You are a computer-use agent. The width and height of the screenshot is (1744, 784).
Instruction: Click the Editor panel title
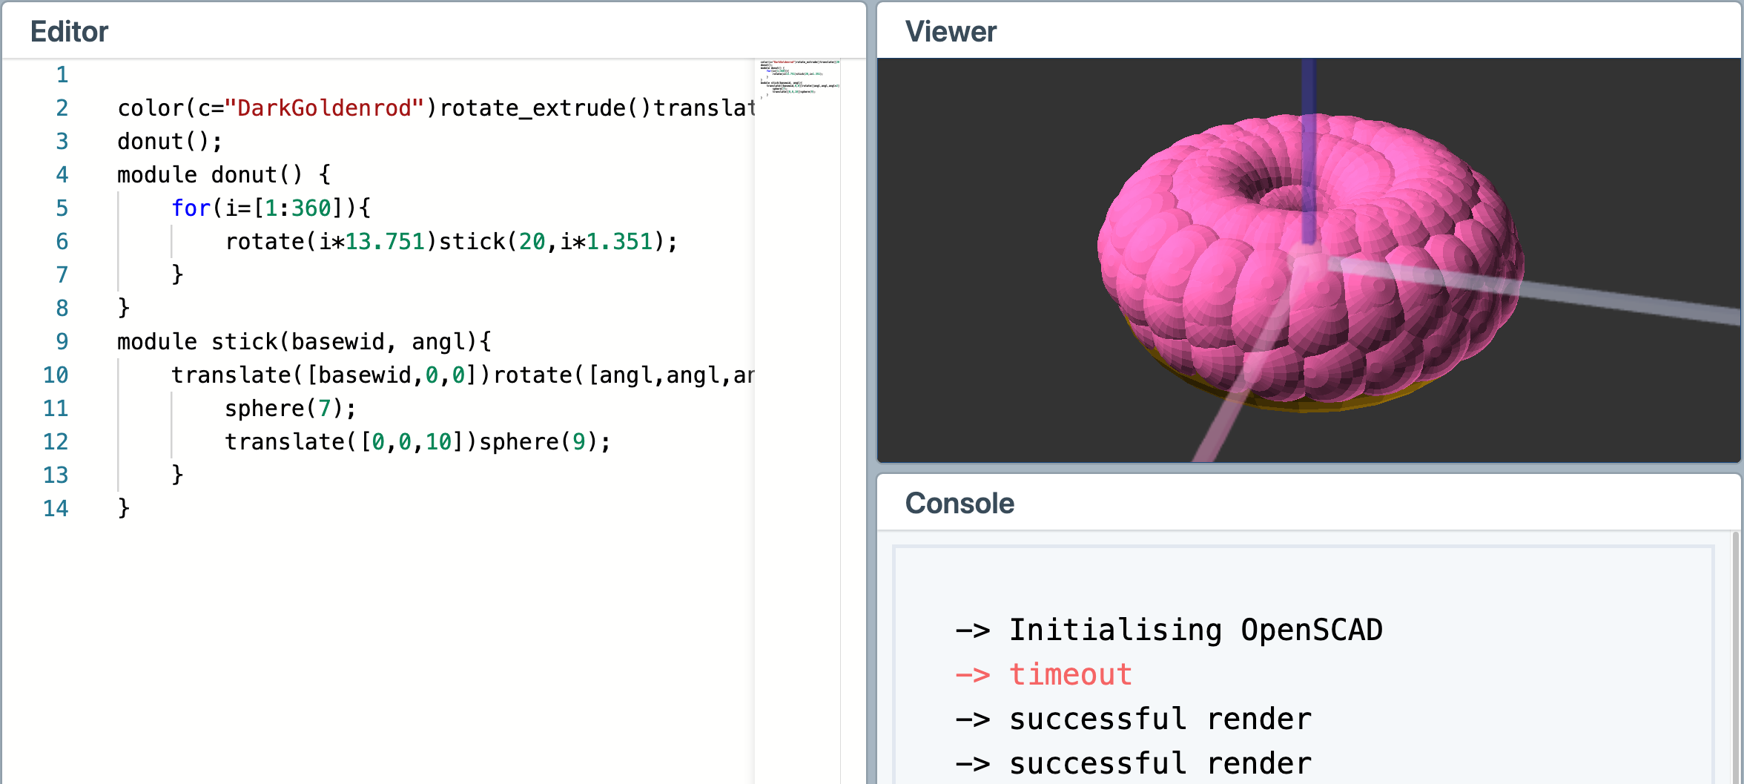[69, 32]
